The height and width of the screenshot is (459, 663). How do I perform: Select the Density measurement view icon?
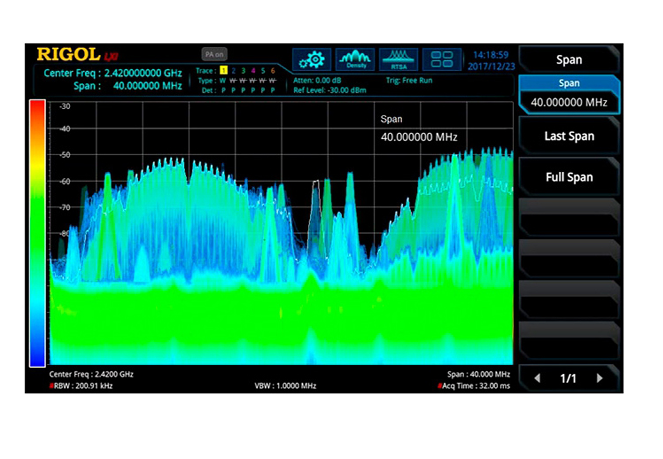pyautogui.click(x=355, y=59)
